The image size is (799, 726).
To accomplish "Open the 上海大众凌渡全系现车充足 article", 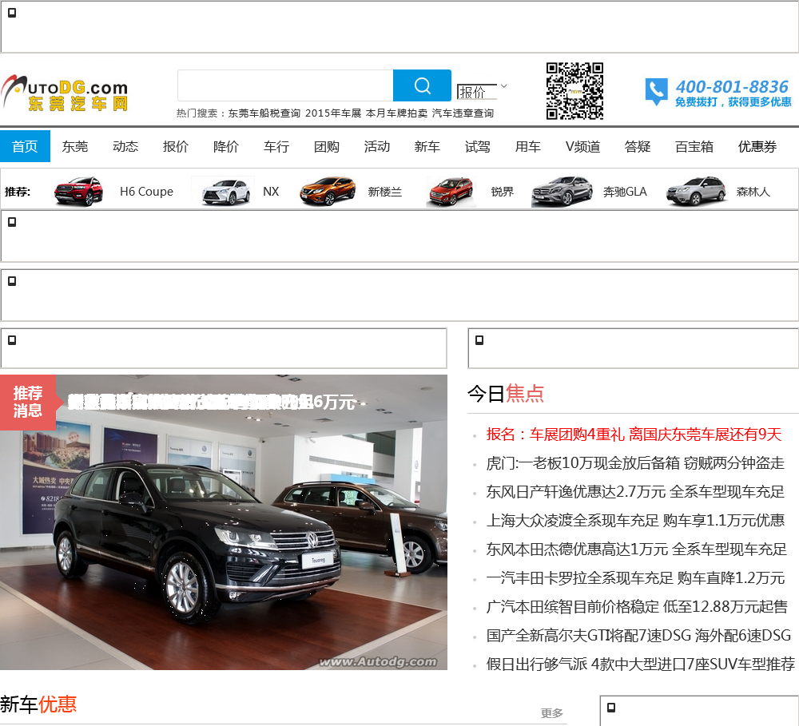I will [635, 520].
